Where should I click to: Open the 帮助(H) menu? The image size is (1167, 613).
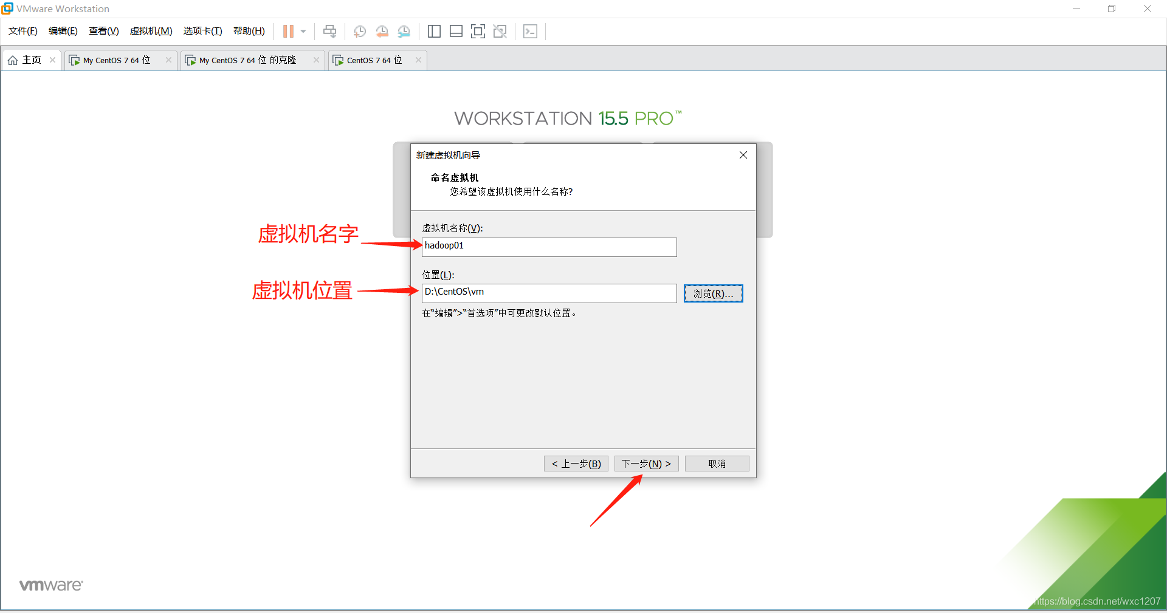coord(249,31)
